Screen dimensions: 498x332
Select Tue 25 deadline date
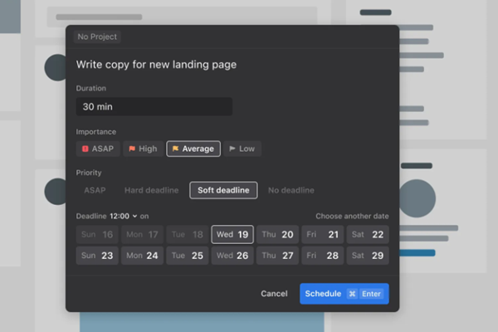pos(188,256)
